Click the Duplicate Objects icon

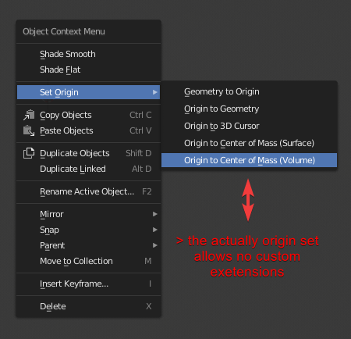pos(29,153)
